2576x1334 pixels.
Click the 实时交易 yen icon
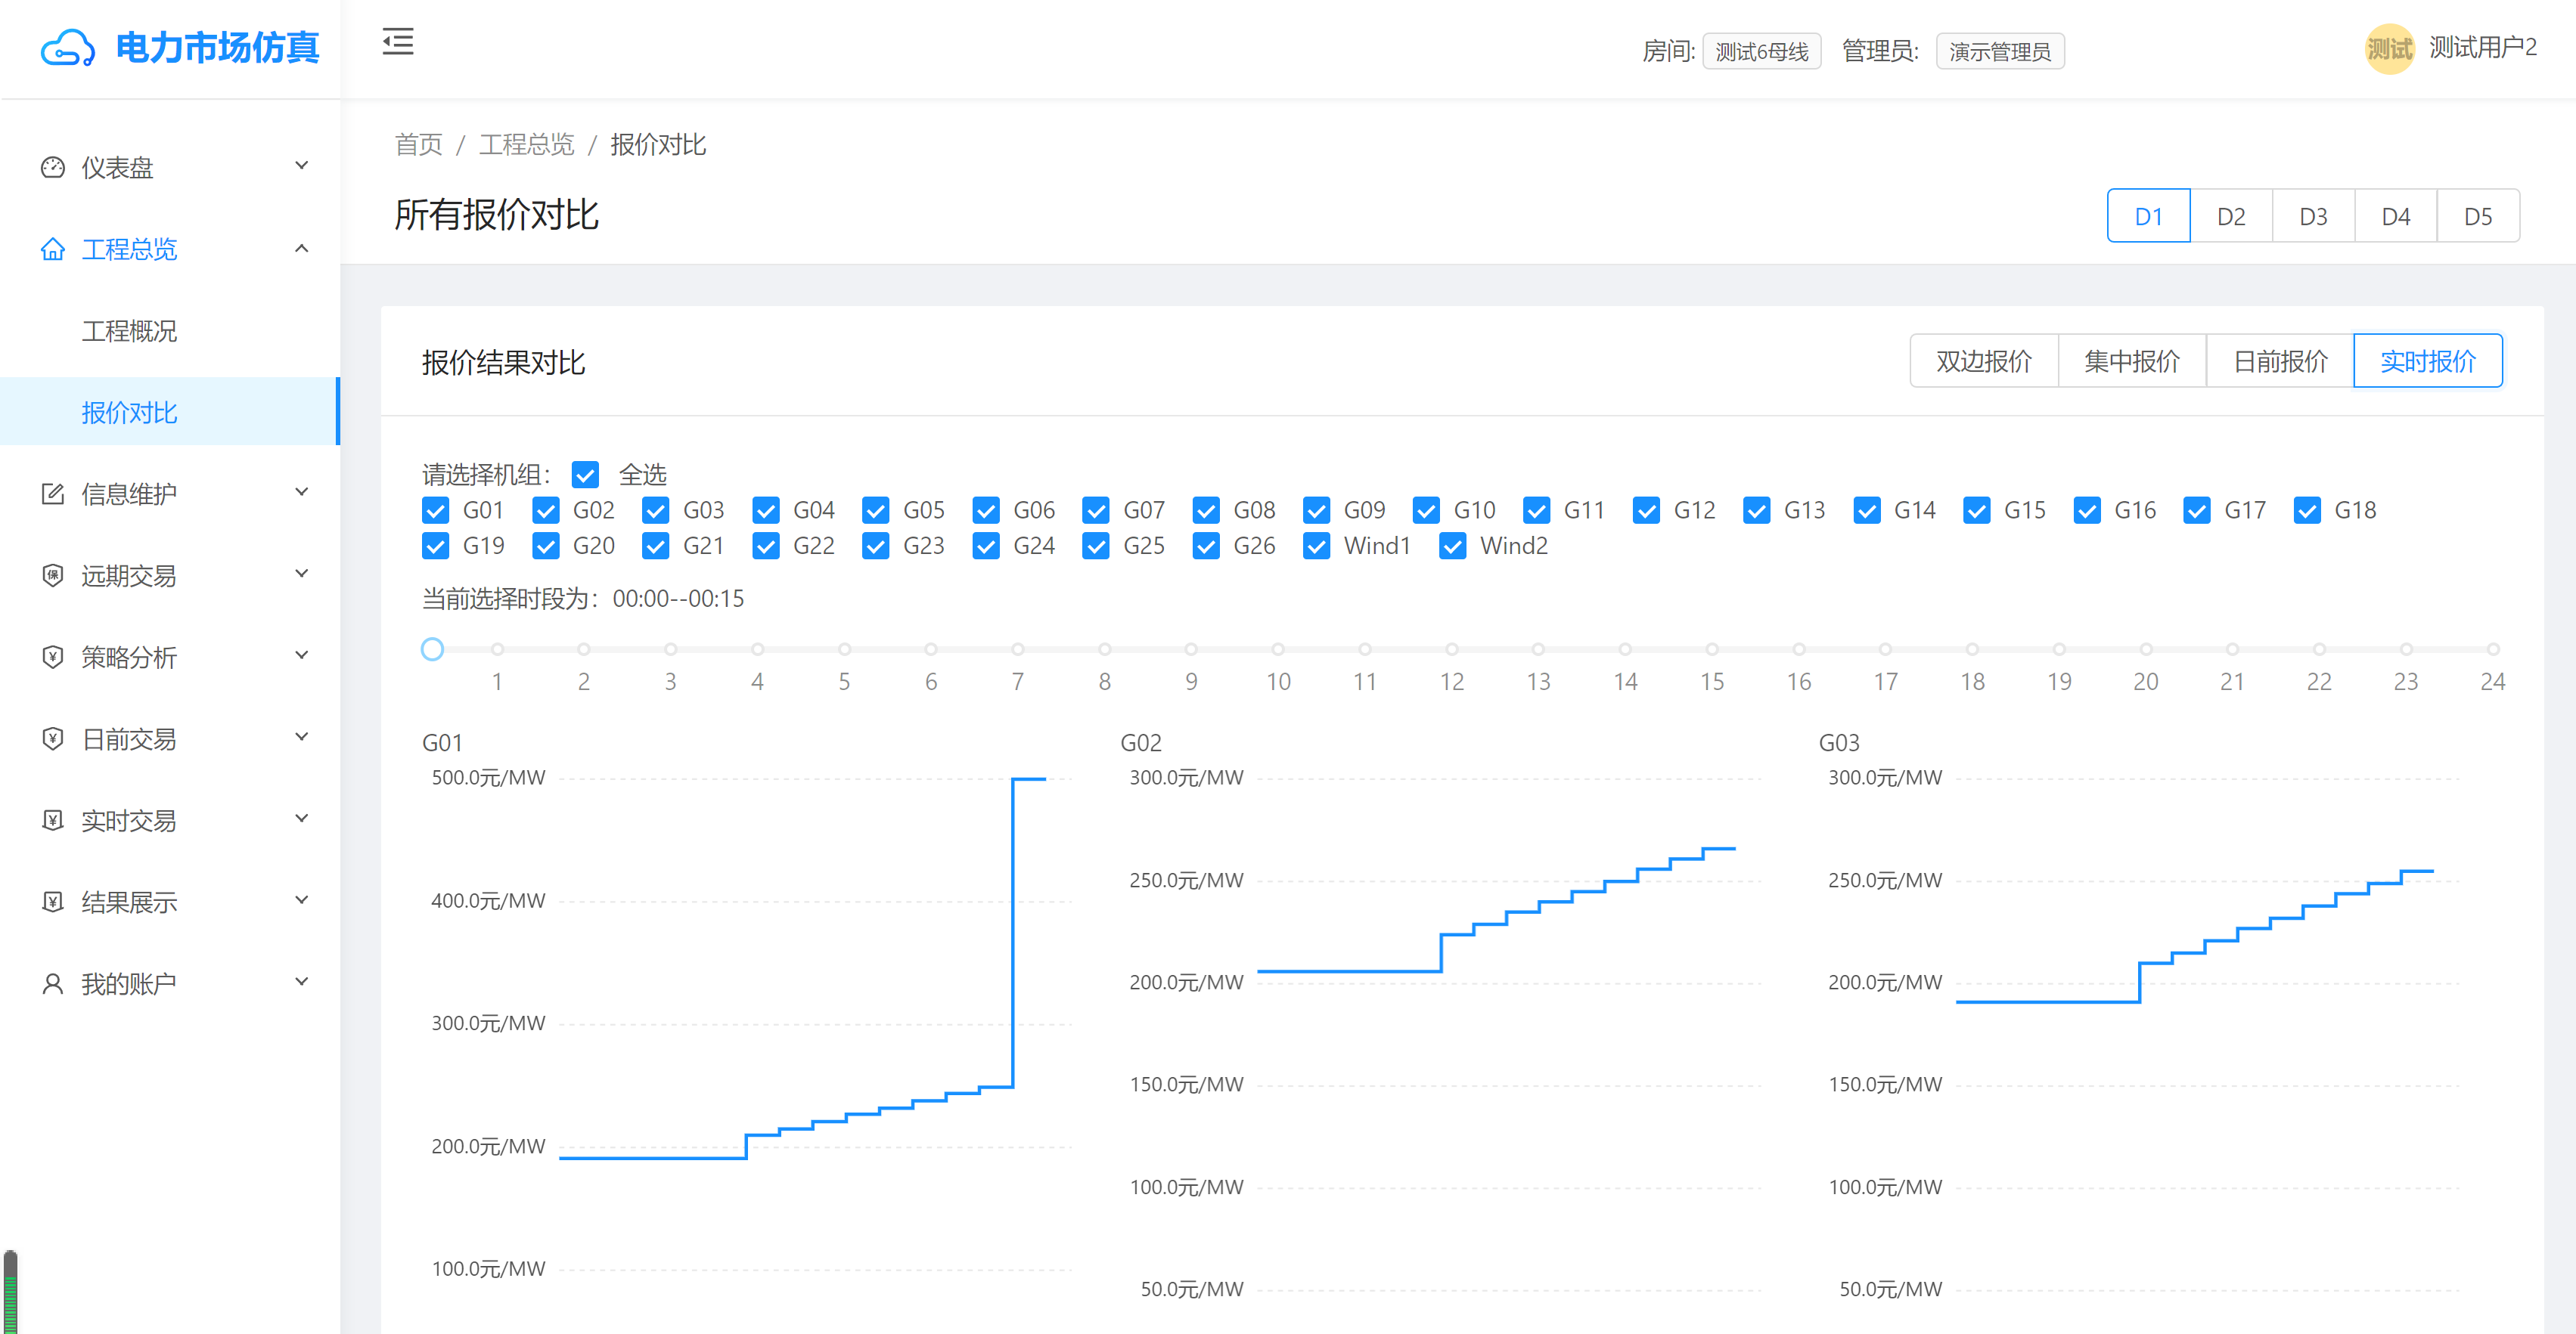(x=53, y=820)
